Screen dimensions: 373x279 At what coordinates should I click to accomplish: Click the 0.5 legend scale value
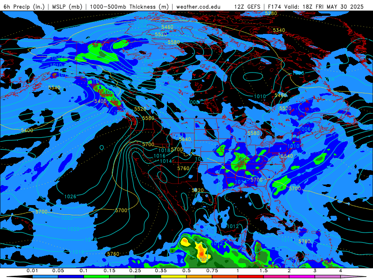point(186,271)
